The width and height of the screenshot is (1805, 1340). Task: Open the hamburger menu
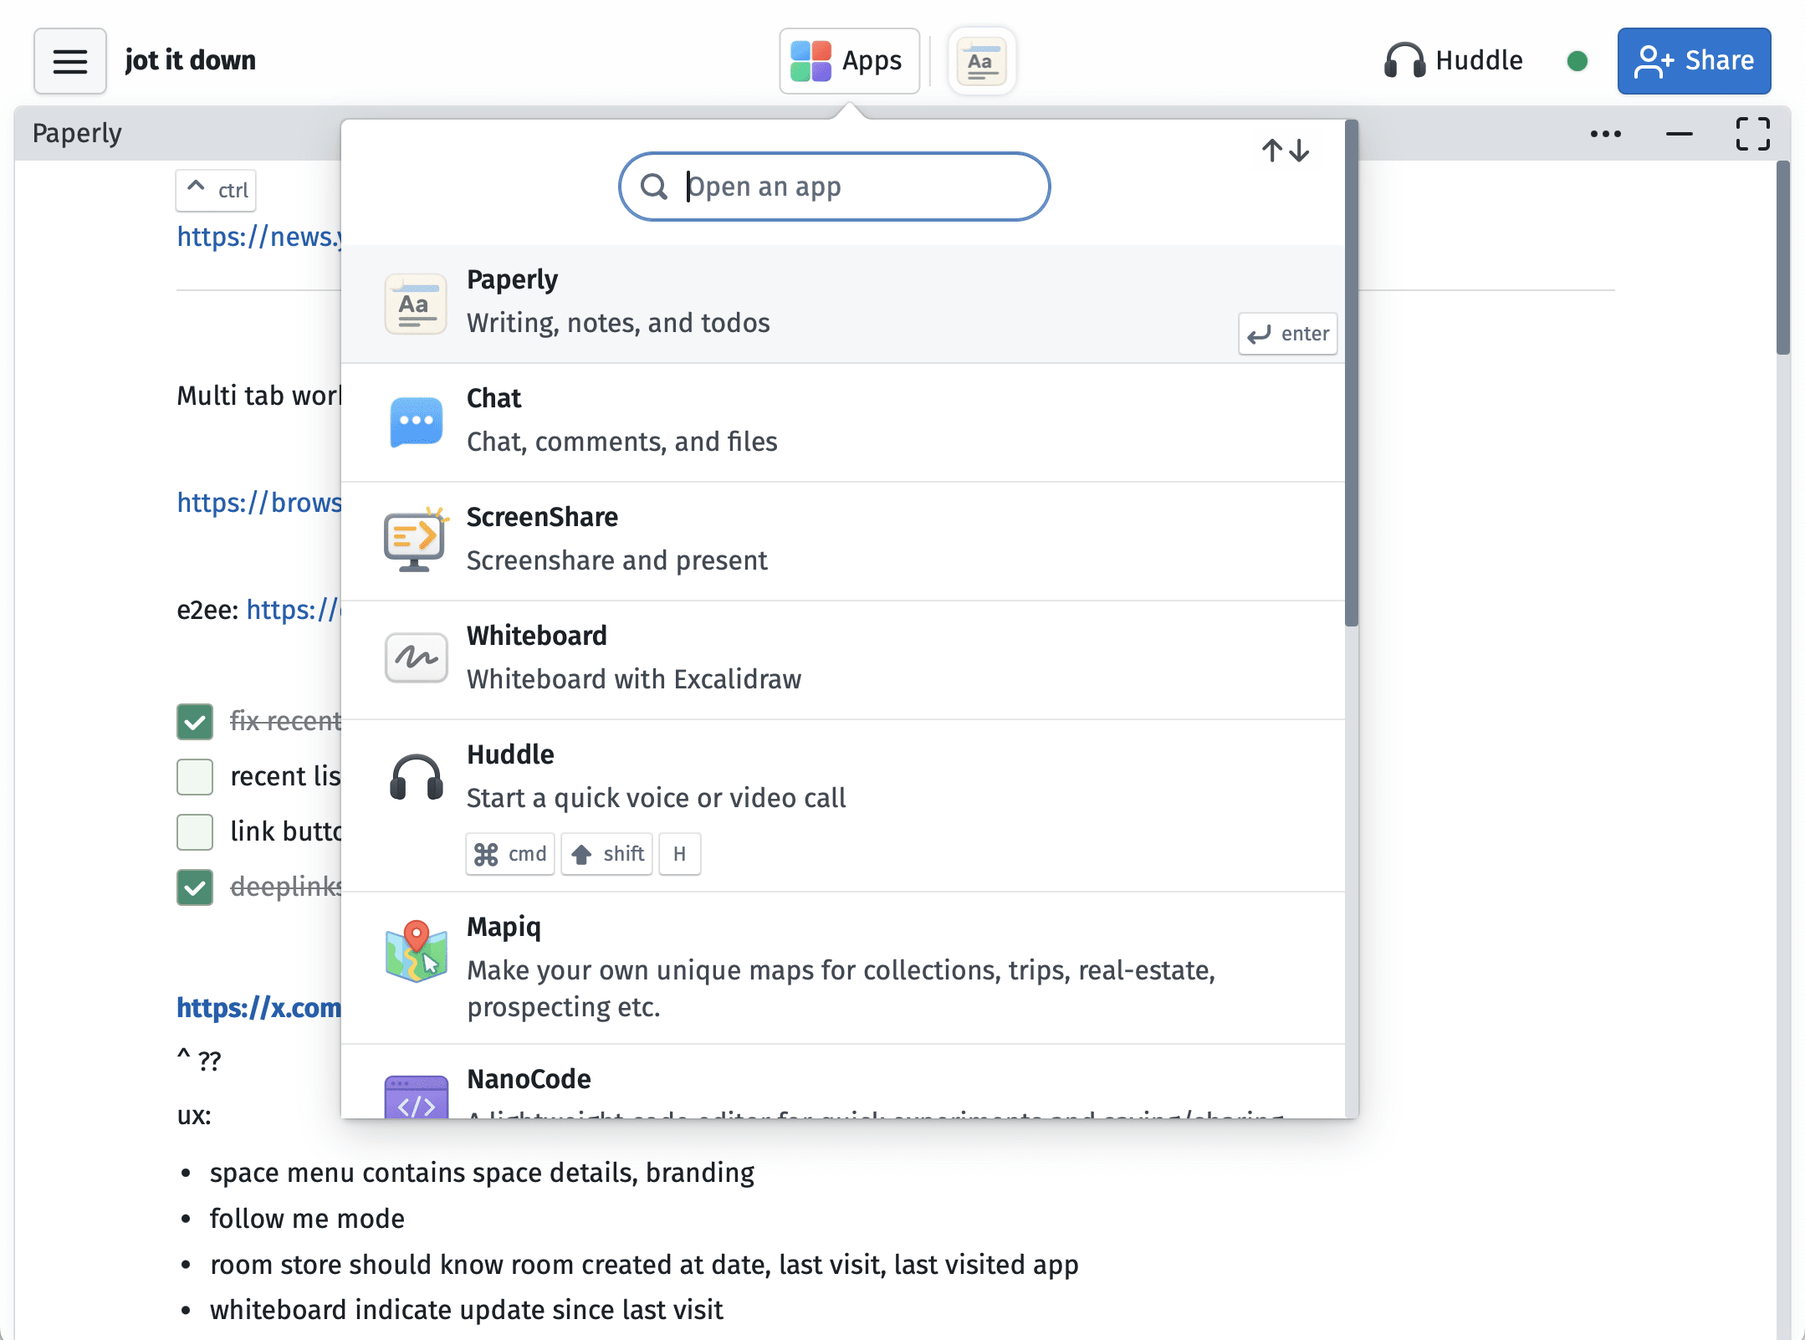[x=70, y=61]
